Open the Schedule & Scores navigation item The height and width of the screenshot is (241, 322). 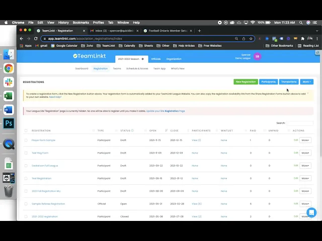(x=137, y=69)
